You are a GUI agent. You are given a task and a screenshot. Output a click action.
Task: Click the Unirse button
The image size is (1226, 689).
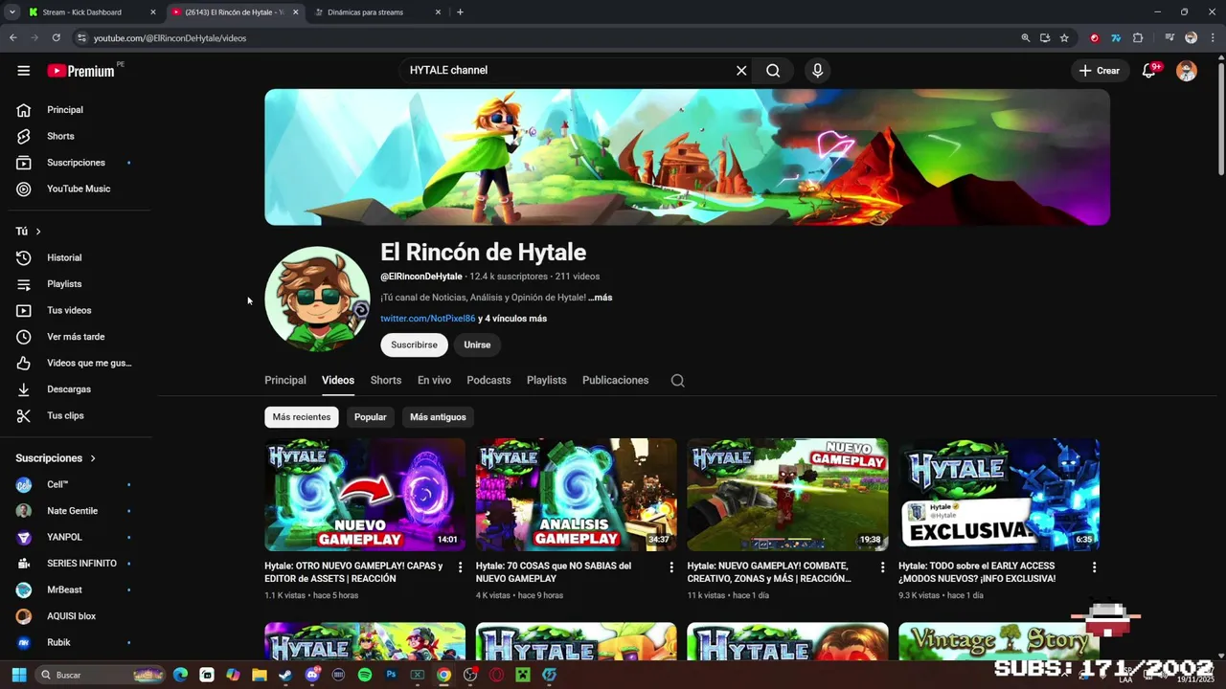point(477,344)
